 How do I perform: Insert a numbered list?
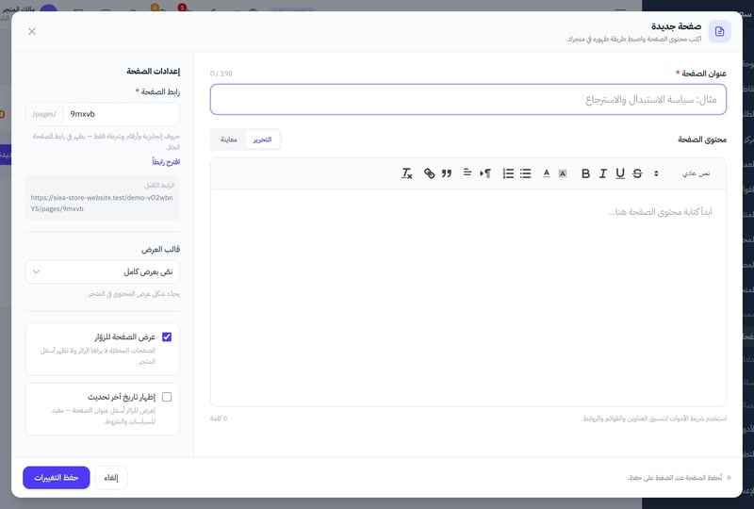(x=508, y=173)
